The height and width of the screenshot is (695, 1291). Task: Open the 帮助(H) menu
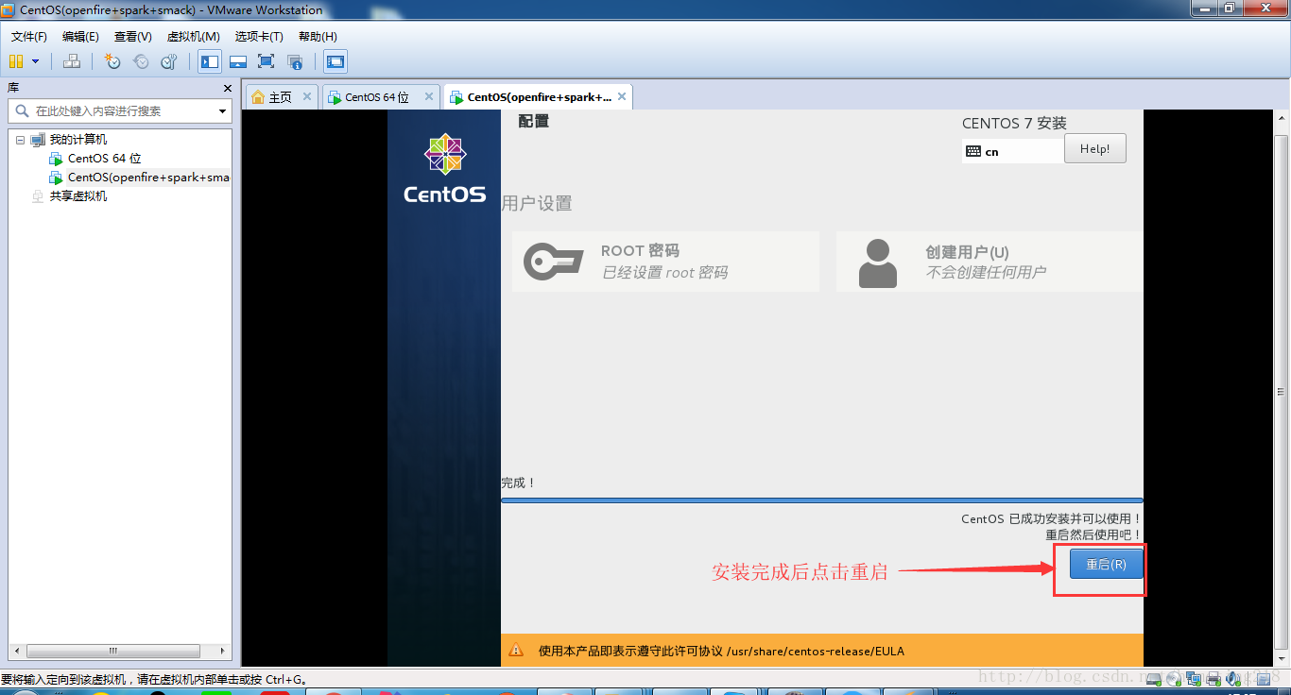click(318, 37)
